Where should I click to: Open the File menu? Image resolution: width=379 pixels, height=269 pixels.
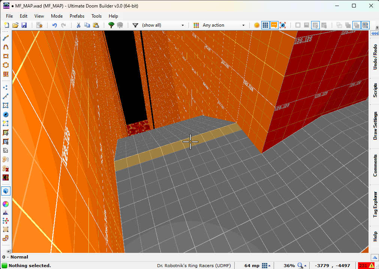[9, 16]
